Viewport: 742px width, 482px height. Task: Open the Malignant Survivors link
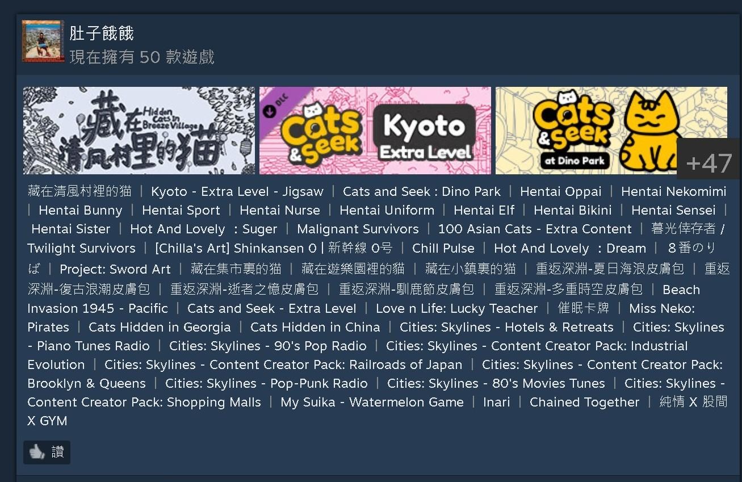click(358, 229)
